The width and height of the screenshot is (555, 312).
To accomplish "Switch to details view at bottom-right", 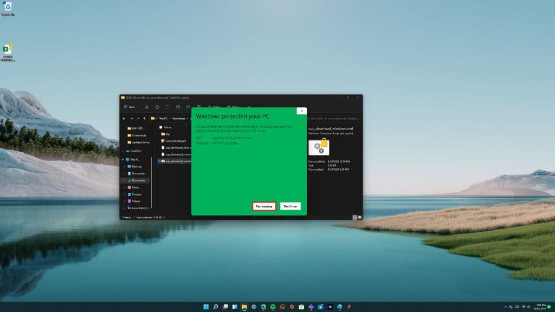I will [354, 218].
